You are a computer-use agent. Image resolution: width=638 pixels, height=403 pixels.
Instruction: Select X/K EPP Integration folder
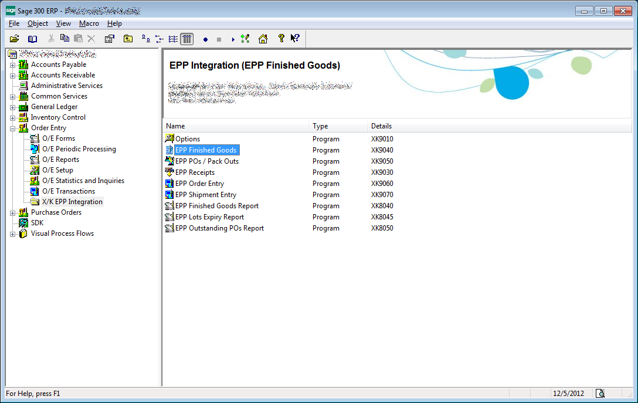coord(73,202)
